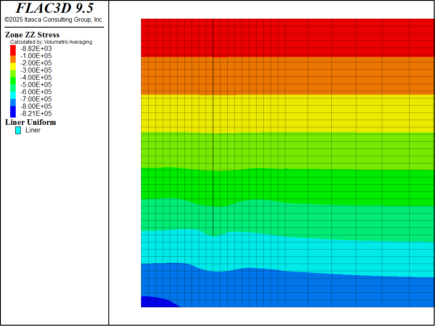Click the 'Liner' legend label text
Image resolution: width=435 pixels, height=326 pixels.
click(x=33, y=130)
